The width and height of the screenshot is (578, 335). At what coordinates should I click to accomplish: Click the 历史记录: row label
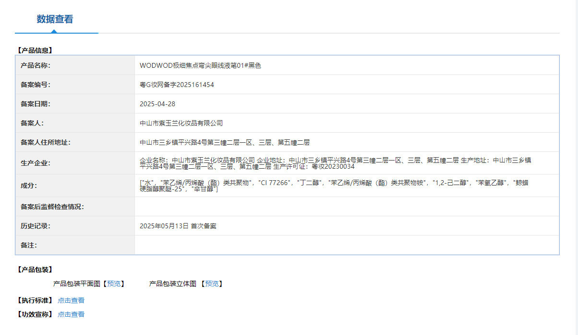(x=36, y=225)
